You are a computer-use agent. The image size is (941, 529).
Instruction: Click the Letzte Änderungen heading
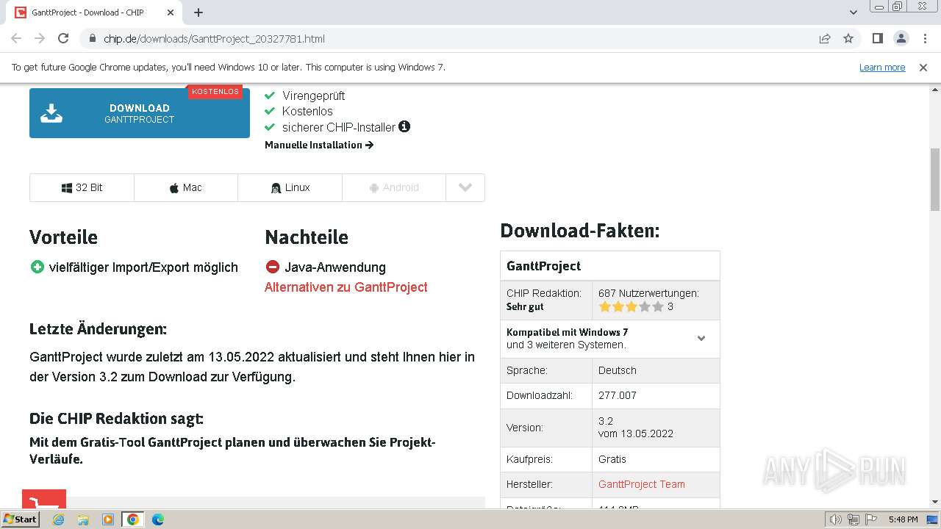(x=98, y=329)
